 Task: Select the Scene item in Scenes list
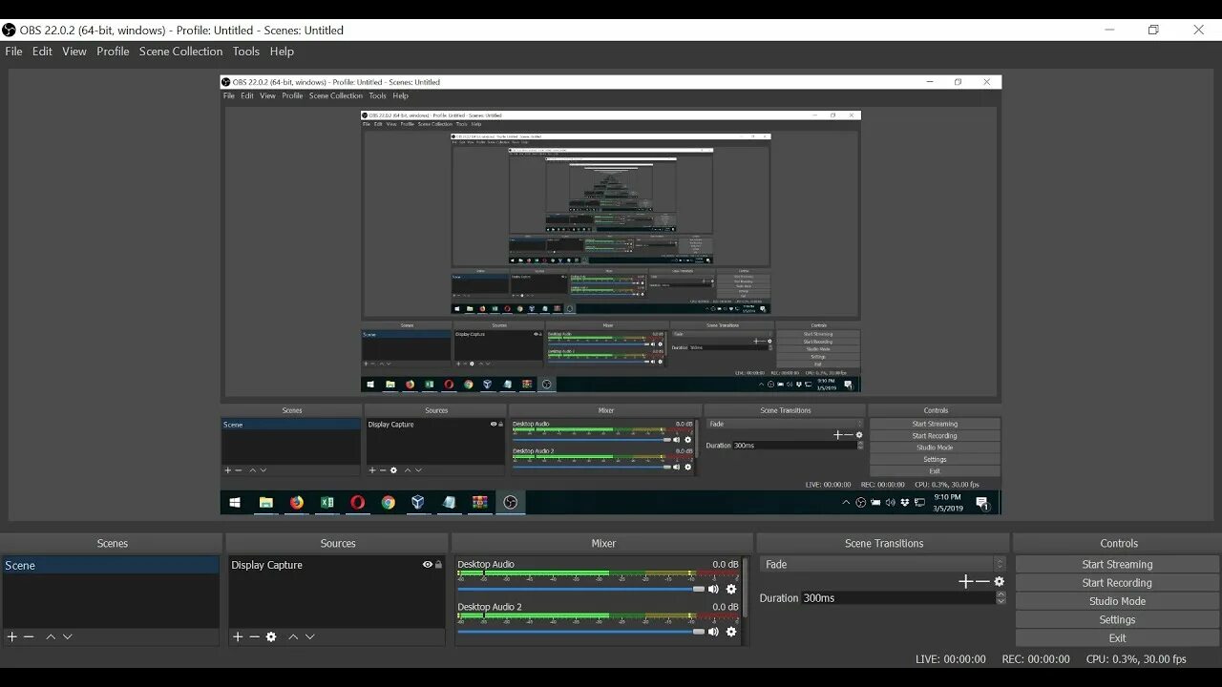pos(111,566)
